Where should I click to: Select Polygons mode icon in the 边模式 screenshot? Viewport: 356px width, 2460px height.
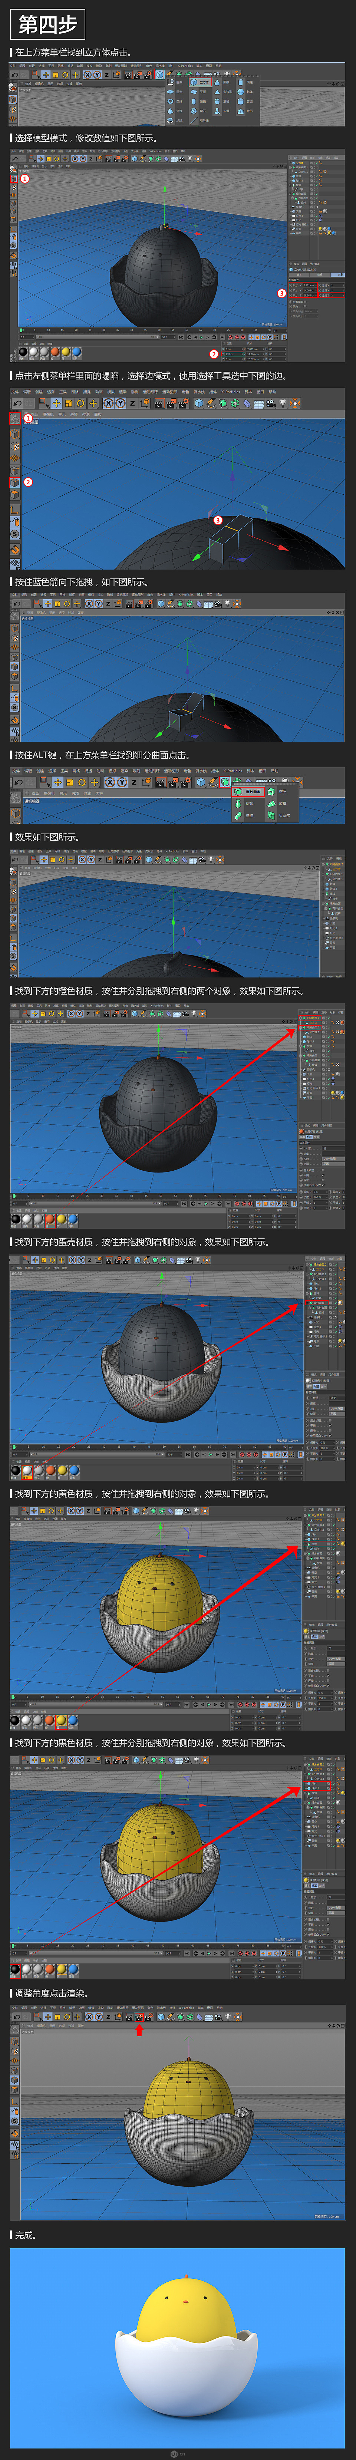(x=15, y=495)
